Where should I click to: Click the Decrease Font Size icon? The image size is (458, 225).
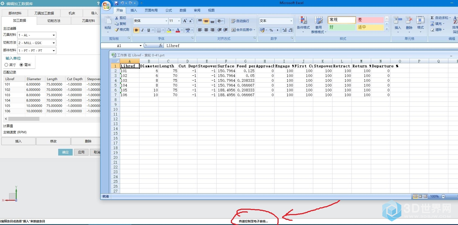(191, 21)
